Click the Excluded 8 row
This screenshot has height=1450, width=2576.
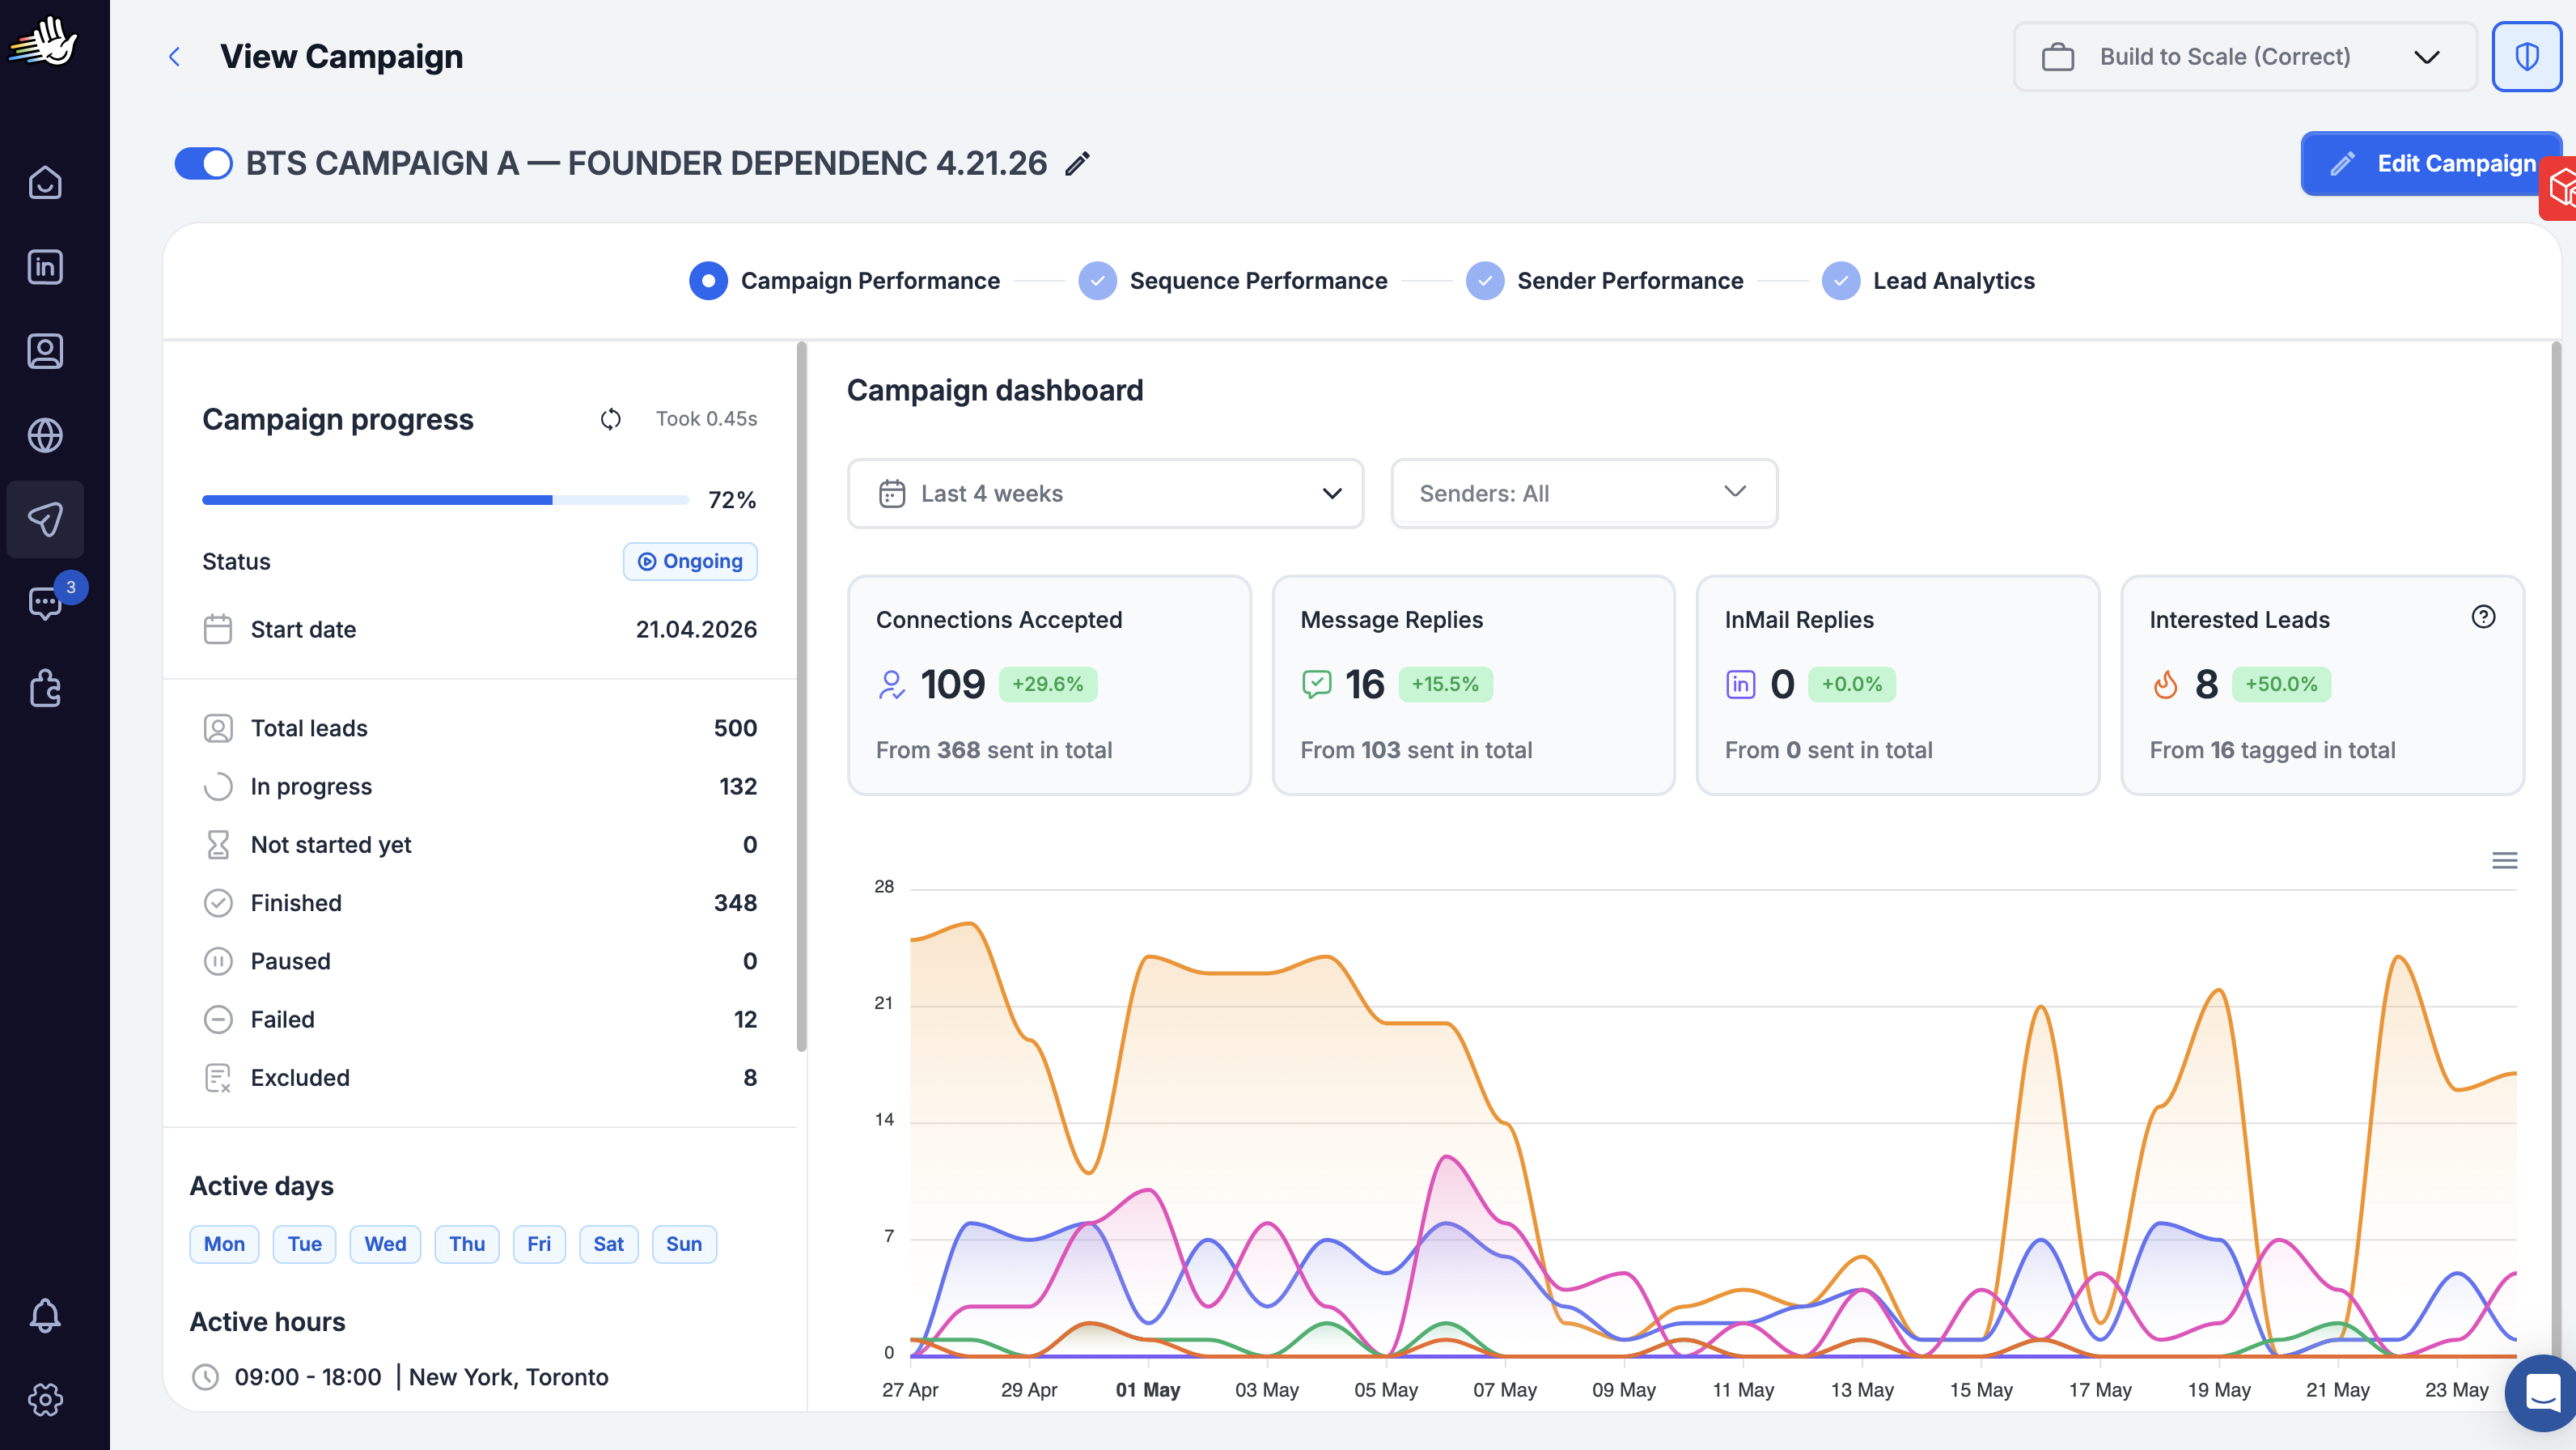click(480, 1078)
